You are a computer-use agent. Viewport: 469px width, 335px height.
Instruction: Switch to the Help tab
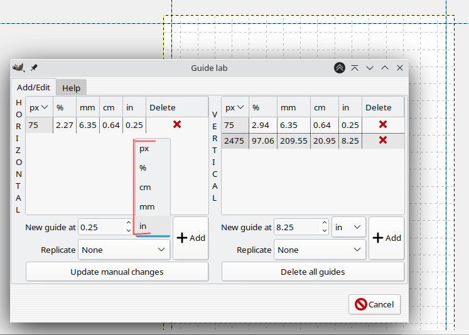tap(71, 88)
